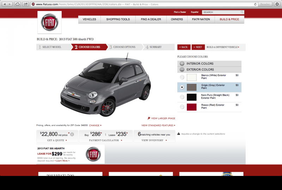The height and width of the screenshot is (190, 282).
Task: Click the FIAT logo at top left
Action: 50,23
